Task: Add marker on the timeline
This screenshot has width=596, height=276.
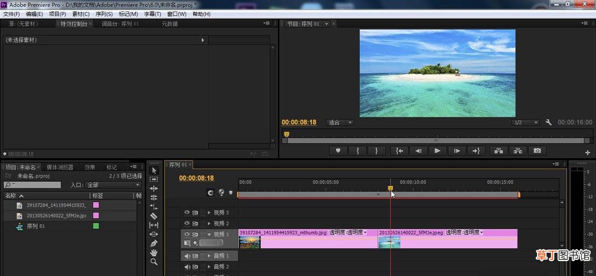Action: coord(230,193)
